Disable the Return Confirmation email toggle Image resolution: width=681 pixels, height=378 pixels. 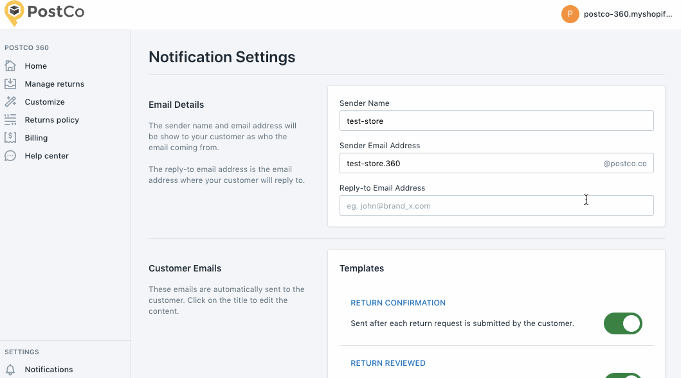pyautogui.click(x=622, y=323)
